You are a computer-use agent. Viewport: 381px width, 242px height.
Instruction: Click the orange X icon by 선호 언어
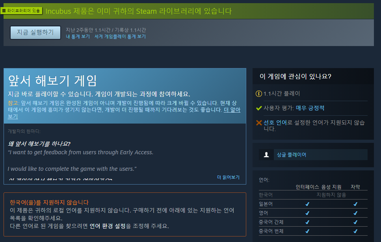coord(259,123)
